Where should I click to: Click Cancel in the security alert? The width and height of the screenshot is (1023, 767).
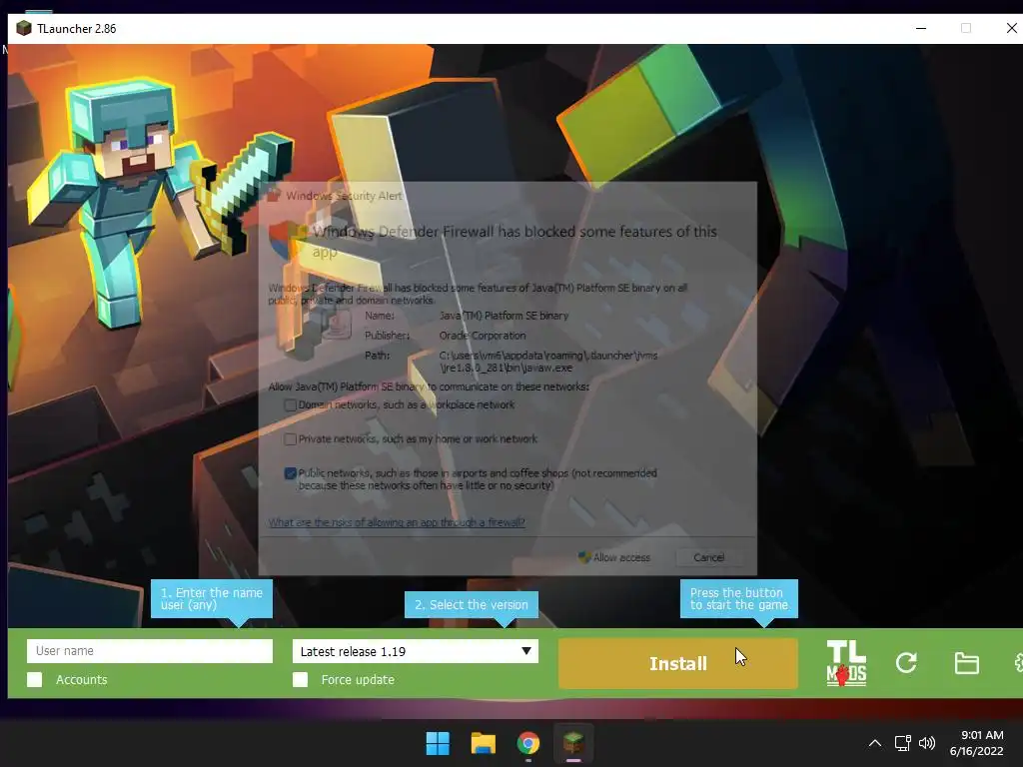tap(708, 557)
